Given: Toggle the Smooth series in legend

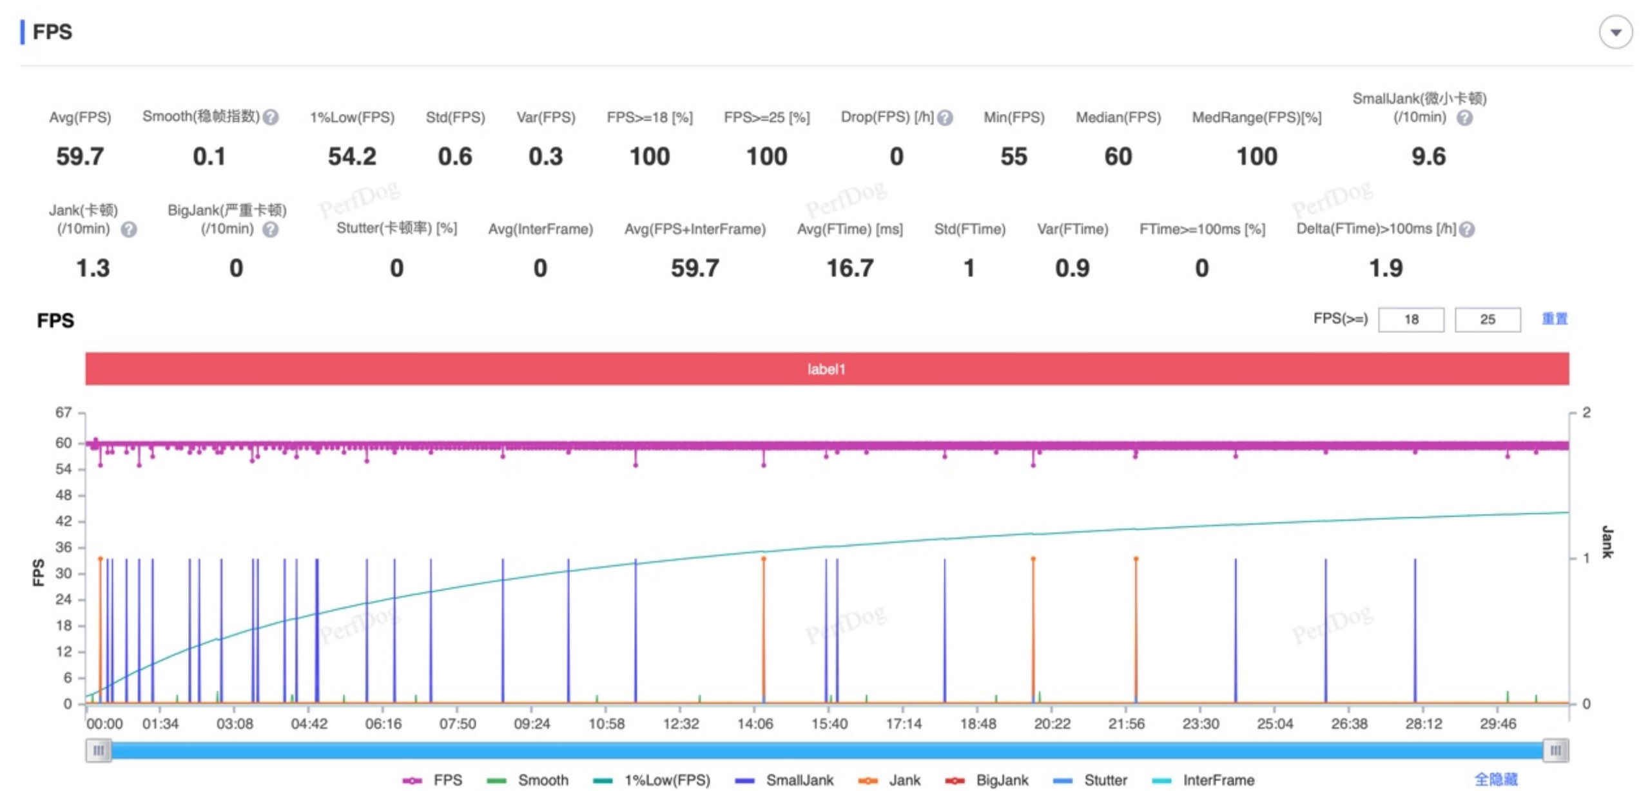Looking at the screenshot, I should click(x=527, y=780).
